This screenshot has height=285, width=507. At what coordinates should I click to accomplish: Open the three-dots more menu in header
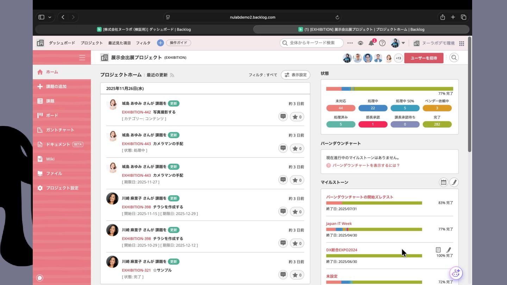point(350,43)
